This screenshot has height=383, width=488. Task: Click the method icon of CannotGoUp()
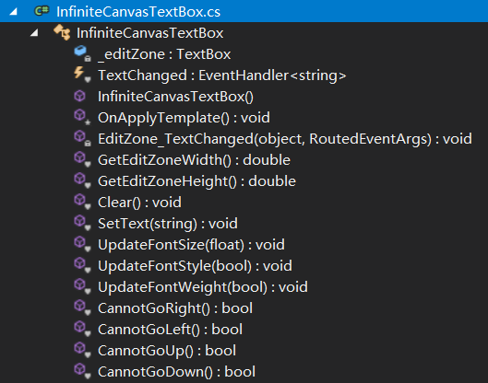click(x=82, y=350)
